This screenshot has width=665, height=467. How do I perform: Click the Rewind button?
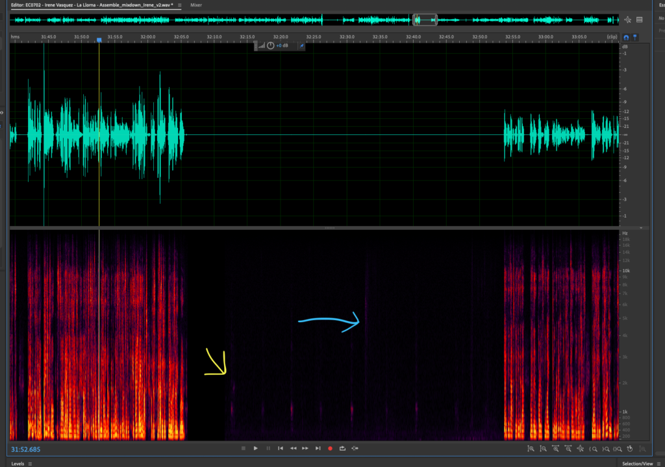click(x=293, y=448)
